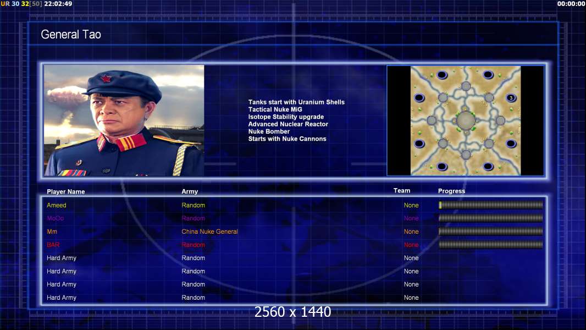The width and height of the screenshot is (586, 330).
Task: Select player name "MoOo"
Action: pyautogui.click(x=56, y=218)
